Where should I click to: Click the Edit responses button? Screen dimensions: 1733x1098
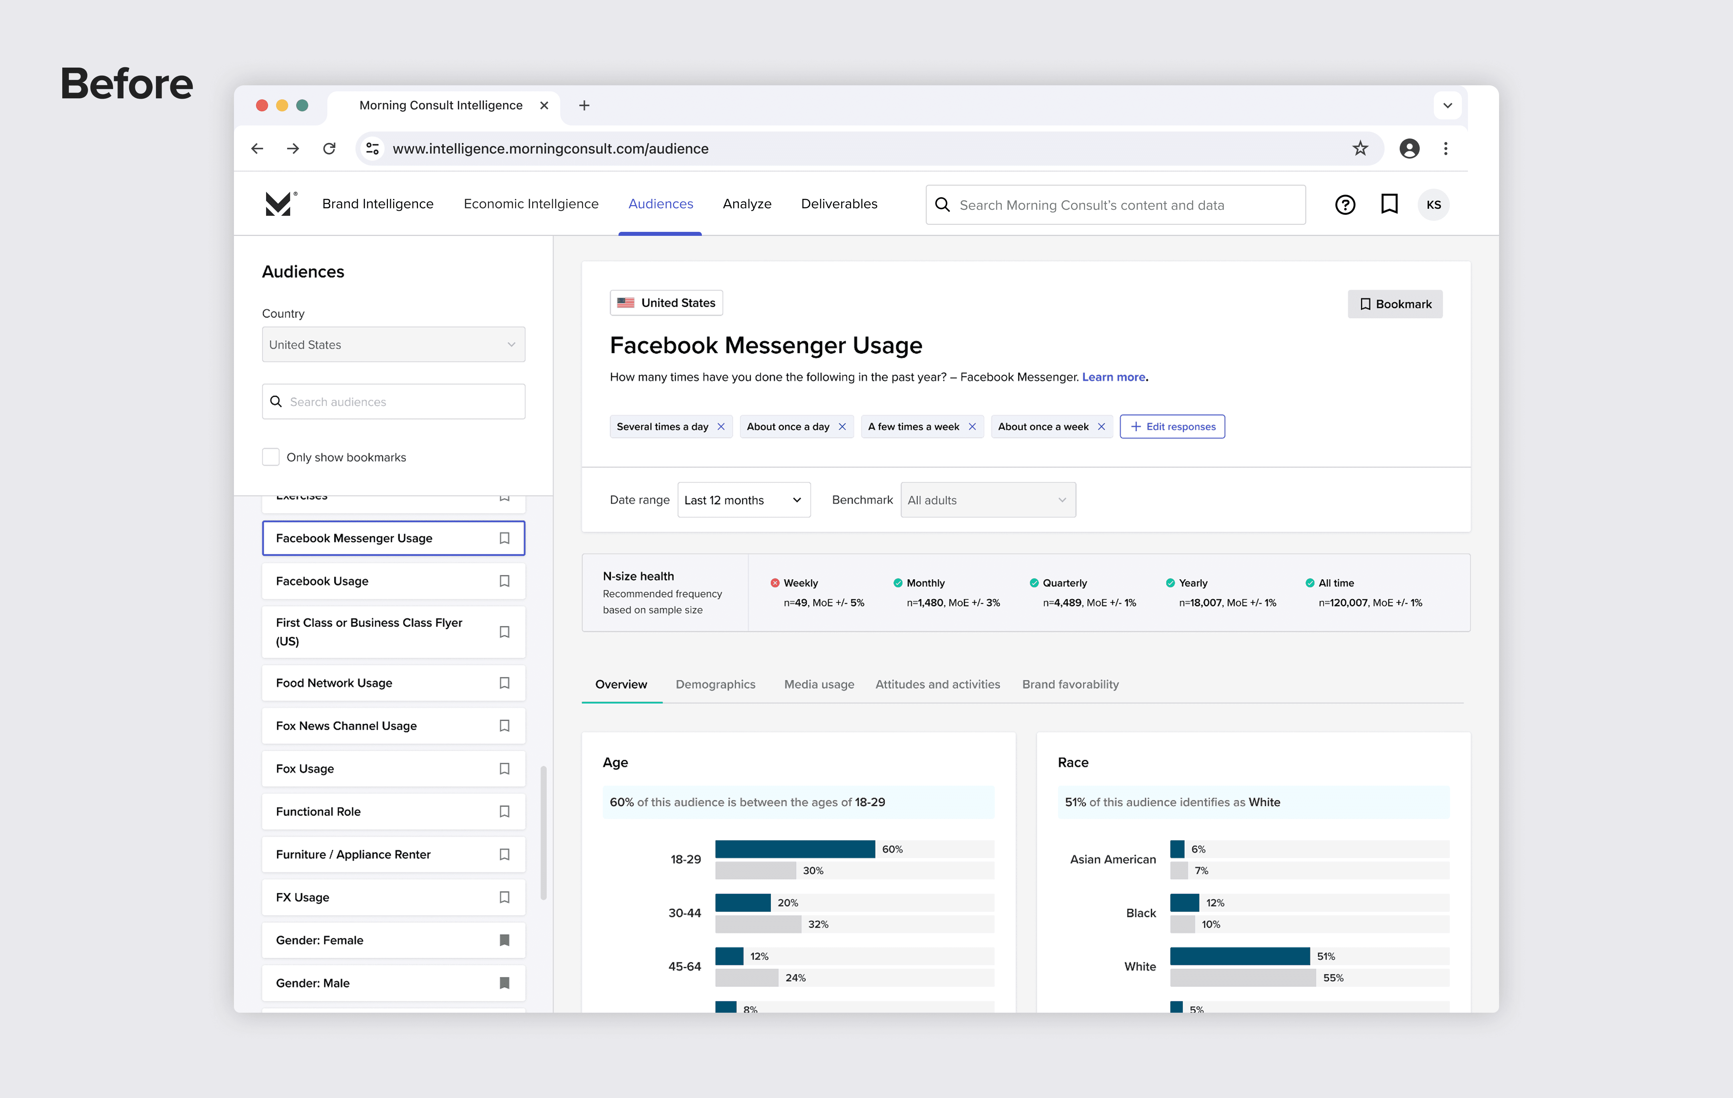1172,427
